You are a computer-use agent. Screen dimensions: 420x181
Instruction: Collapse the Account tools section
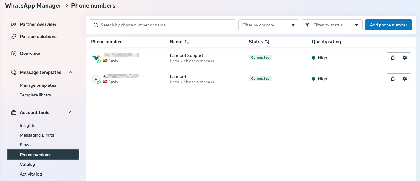[70, 113]
